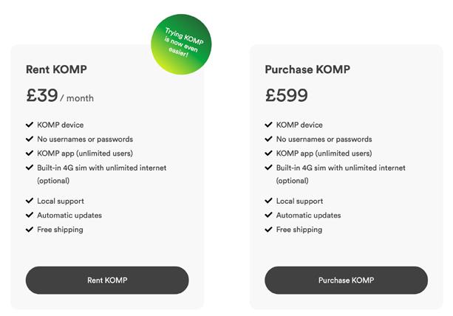This screenshot has width=453, height=316.
Task: Click checkmark beside KOMP app in Purchase card
Action: (x=268, y=154)
